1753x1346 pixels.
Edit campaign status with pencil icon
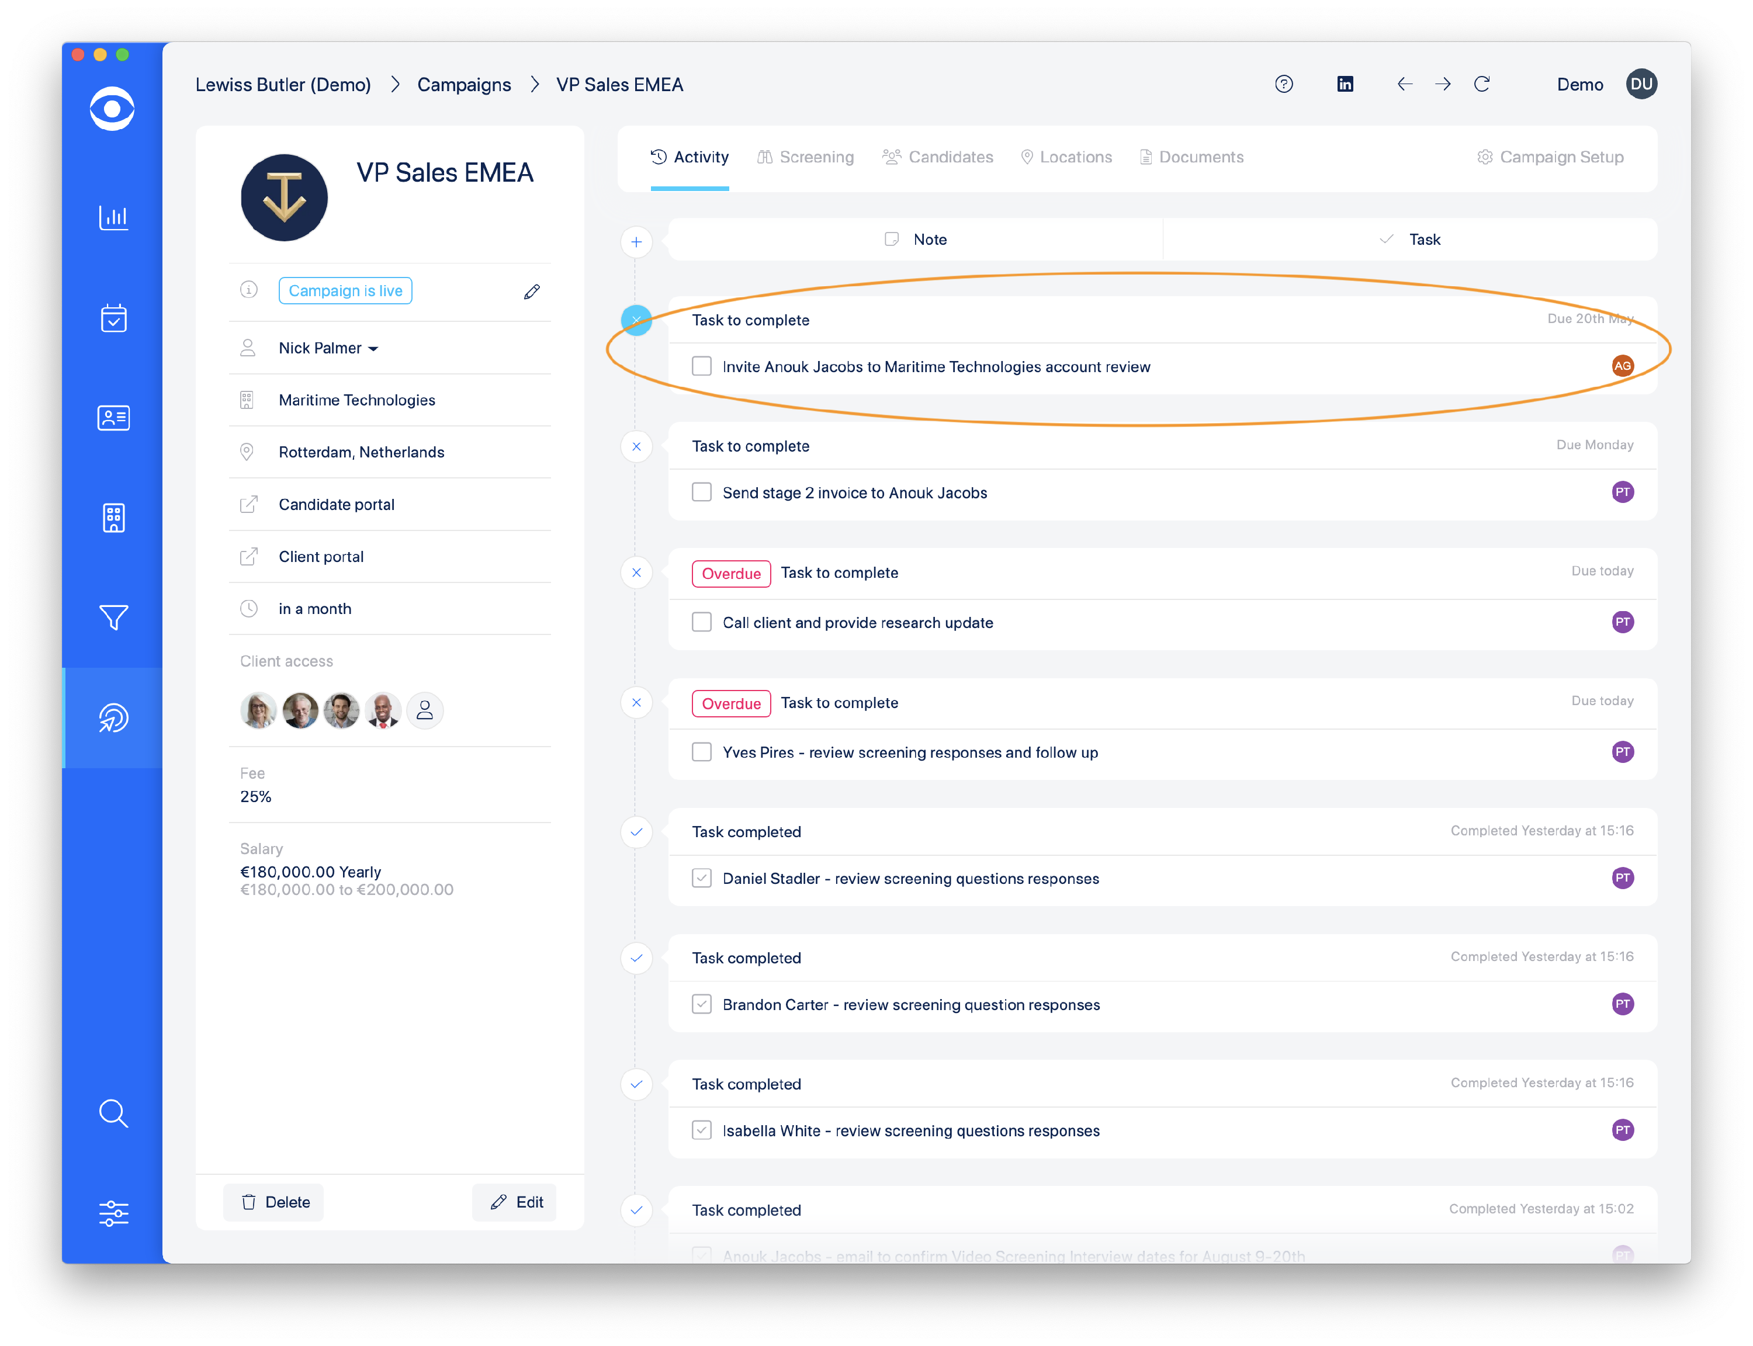(x=531, y=292)
